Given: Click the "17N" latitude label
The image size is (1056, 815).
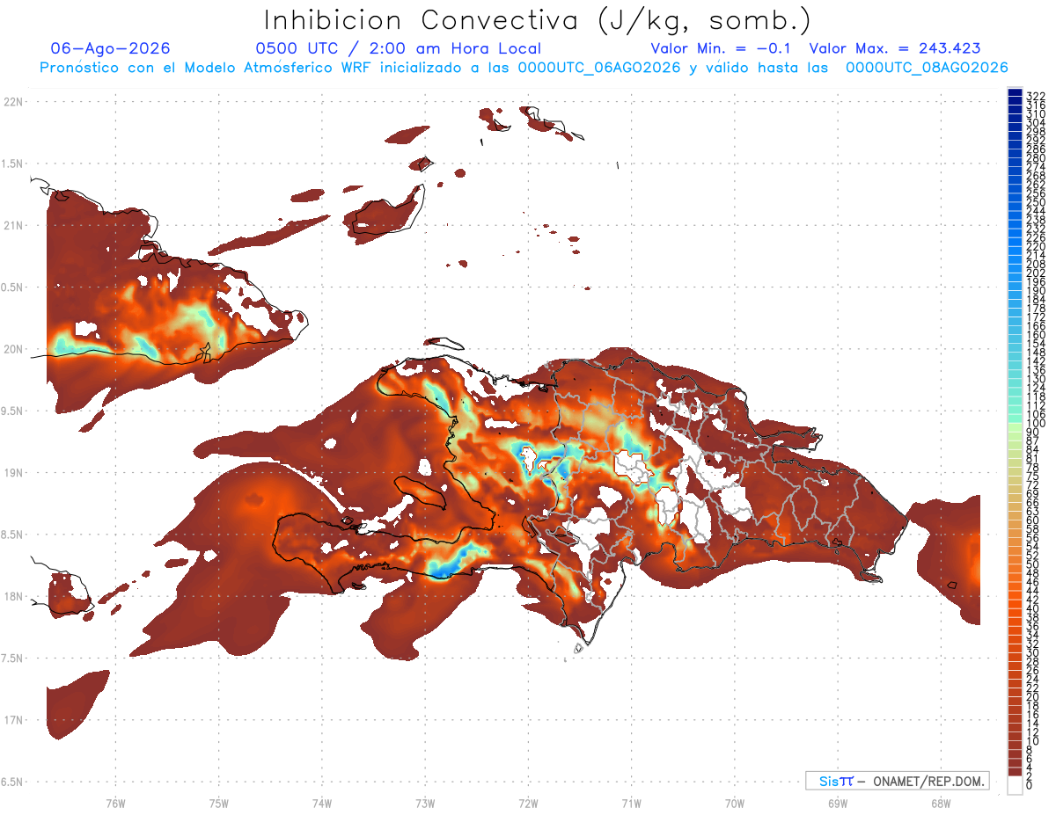Looking at the screenshot, I should coord(13,720).
